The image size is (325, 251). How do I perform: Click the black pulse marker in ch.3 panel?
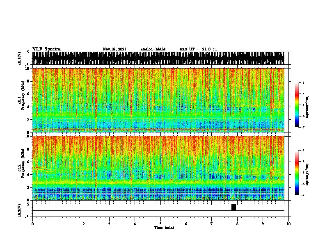[x=233, y=207]
